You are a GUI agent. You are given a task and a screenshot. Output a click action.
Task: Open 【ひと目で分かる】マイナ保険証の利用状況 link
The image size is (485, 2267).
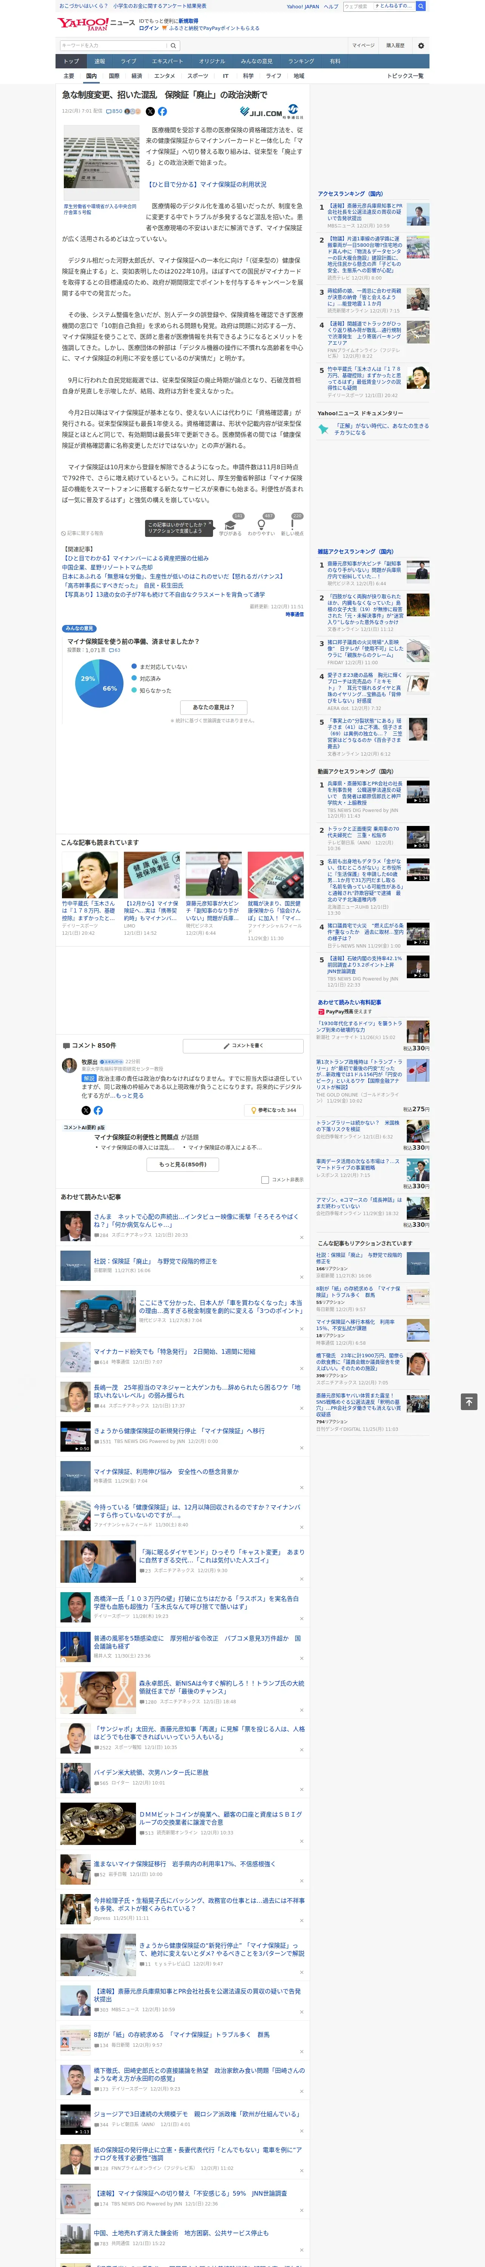[x=207, y=185]
